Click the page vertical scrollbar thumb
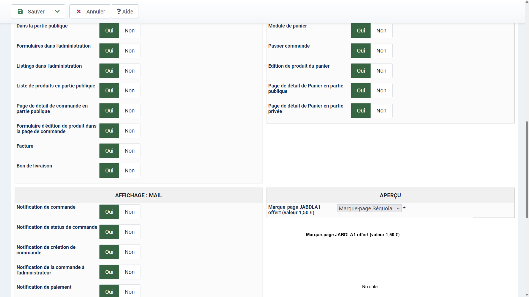This screenshot has height=297, width=529. (x=527, y=169)
